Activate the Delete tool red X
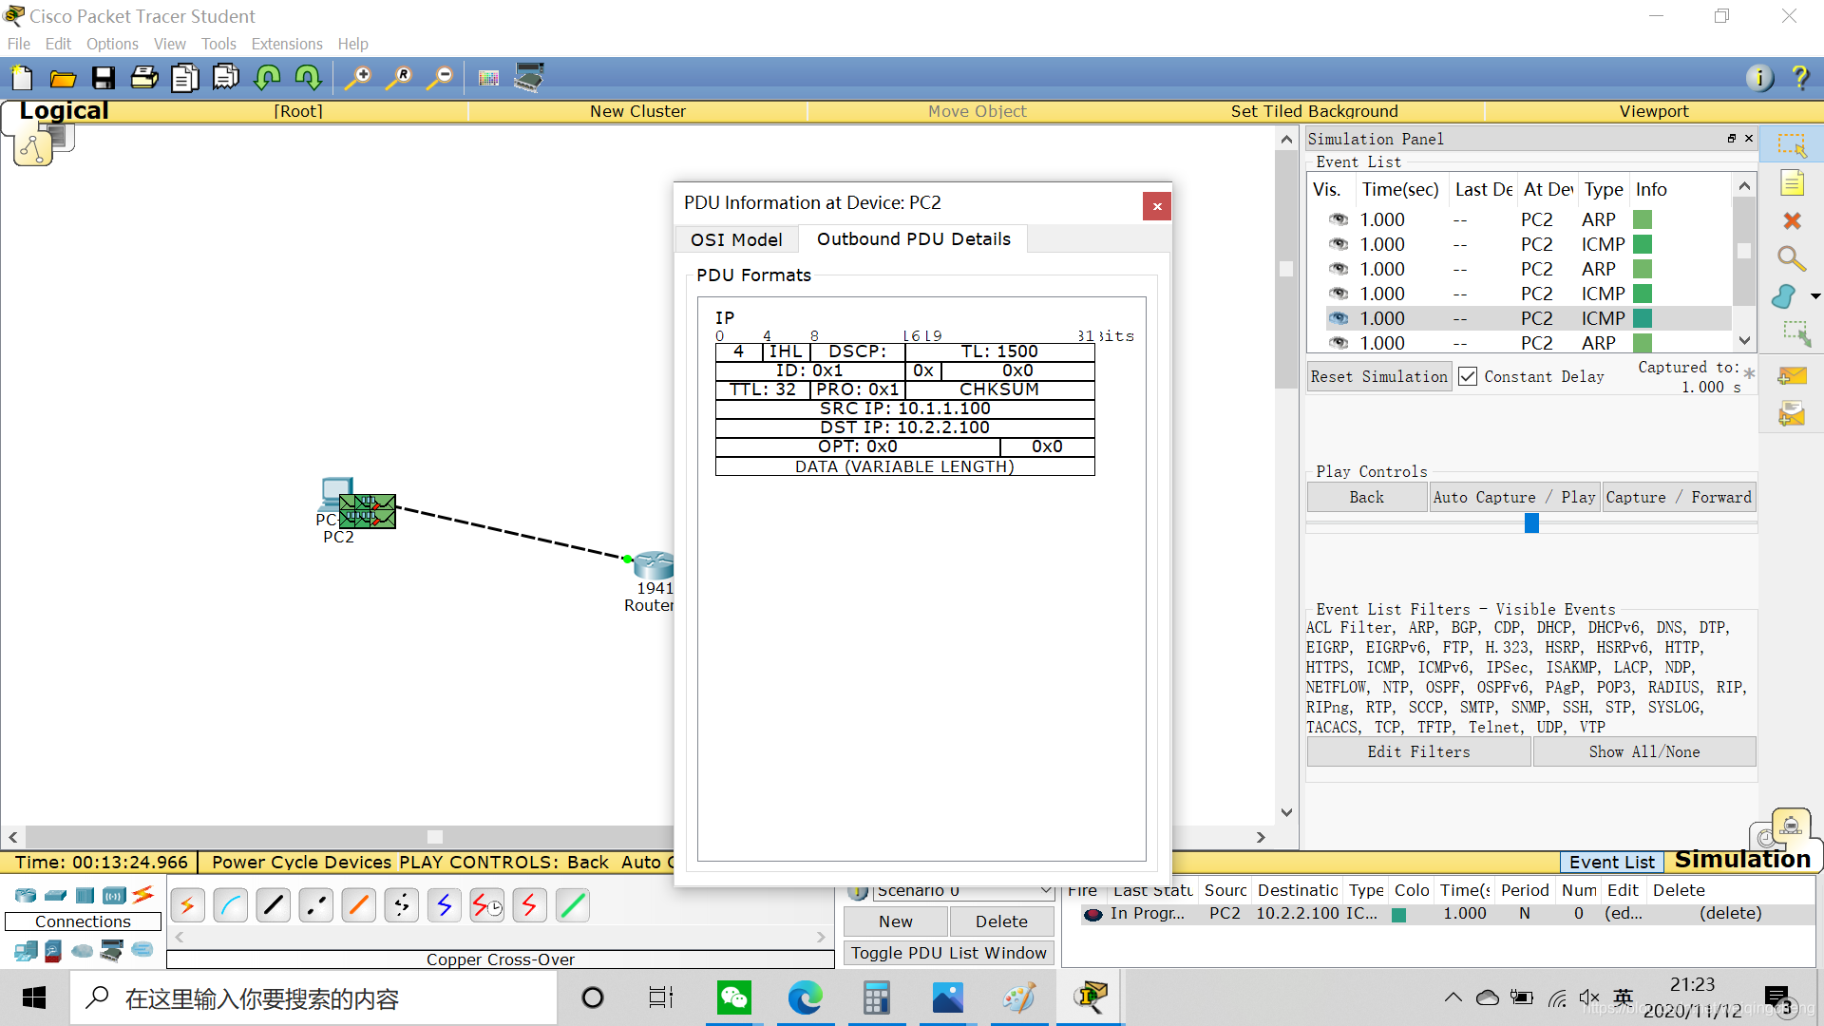The height and width of the screenshot is (1026, 1824). click(x=1792, y=220)
